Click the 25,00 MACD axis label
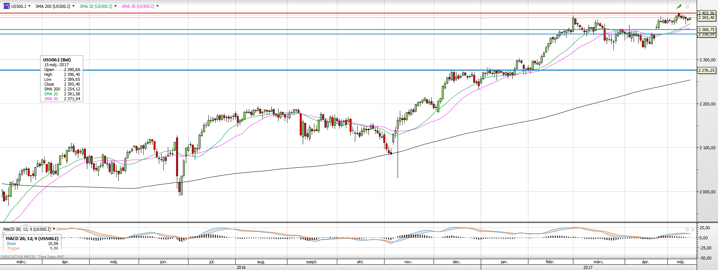Image resolution: width=718 pixels, height=270 pixels. (705, 228)
